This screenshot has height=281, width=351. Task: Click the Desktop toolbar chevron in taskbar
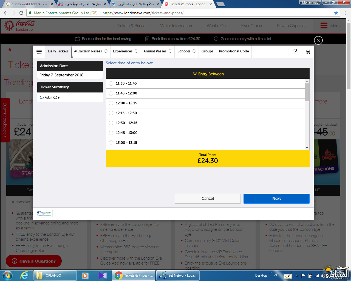tap(270, 273)
